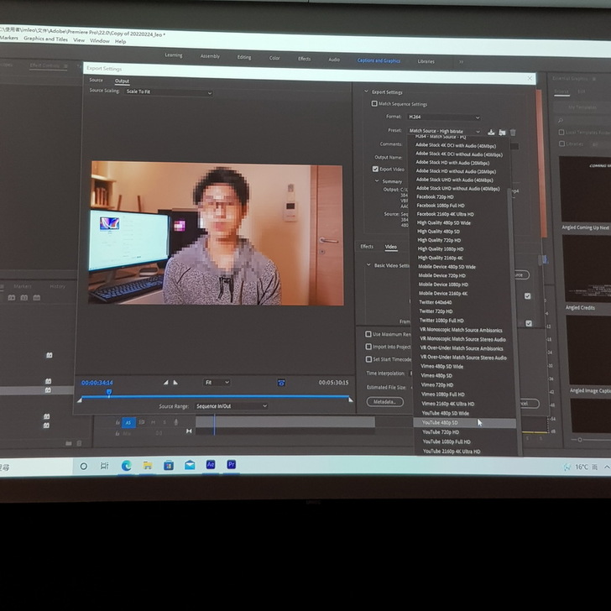
Task: Save the current export preset icon
Action: (x=491, y=133)
